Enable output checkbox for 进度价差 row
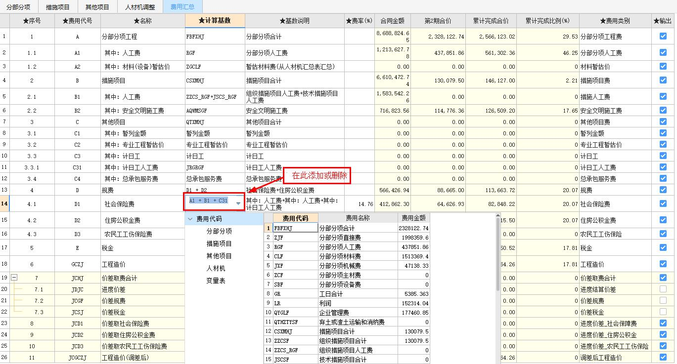The image size is (677, 364). (663, 289)
